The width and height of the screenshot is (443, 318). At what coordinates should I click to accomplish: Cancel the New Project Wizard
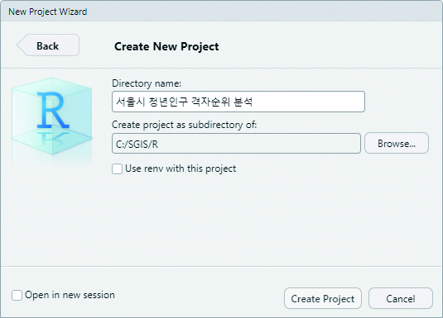coord(401,298)
